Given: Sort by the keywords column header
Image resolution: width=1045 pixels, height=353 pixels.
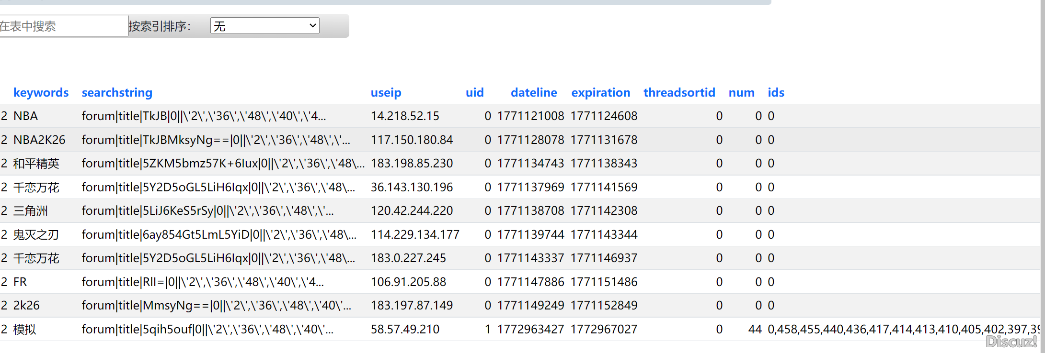Looking at the screenshot, I should tap(41, 92).
